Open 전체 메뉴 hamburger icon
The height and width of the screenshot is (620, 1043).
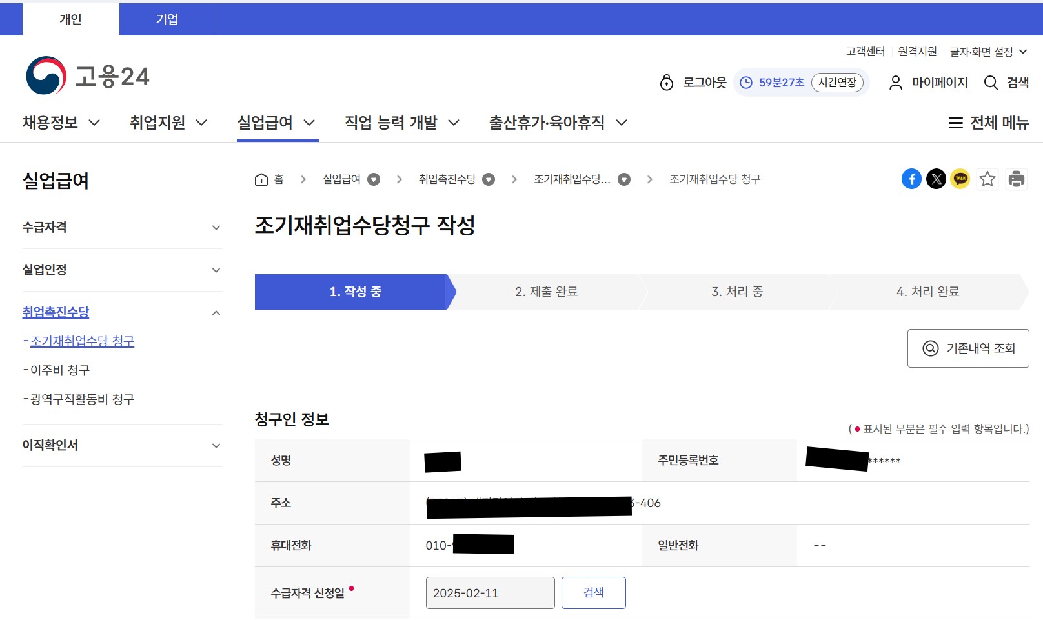[956, 123]
